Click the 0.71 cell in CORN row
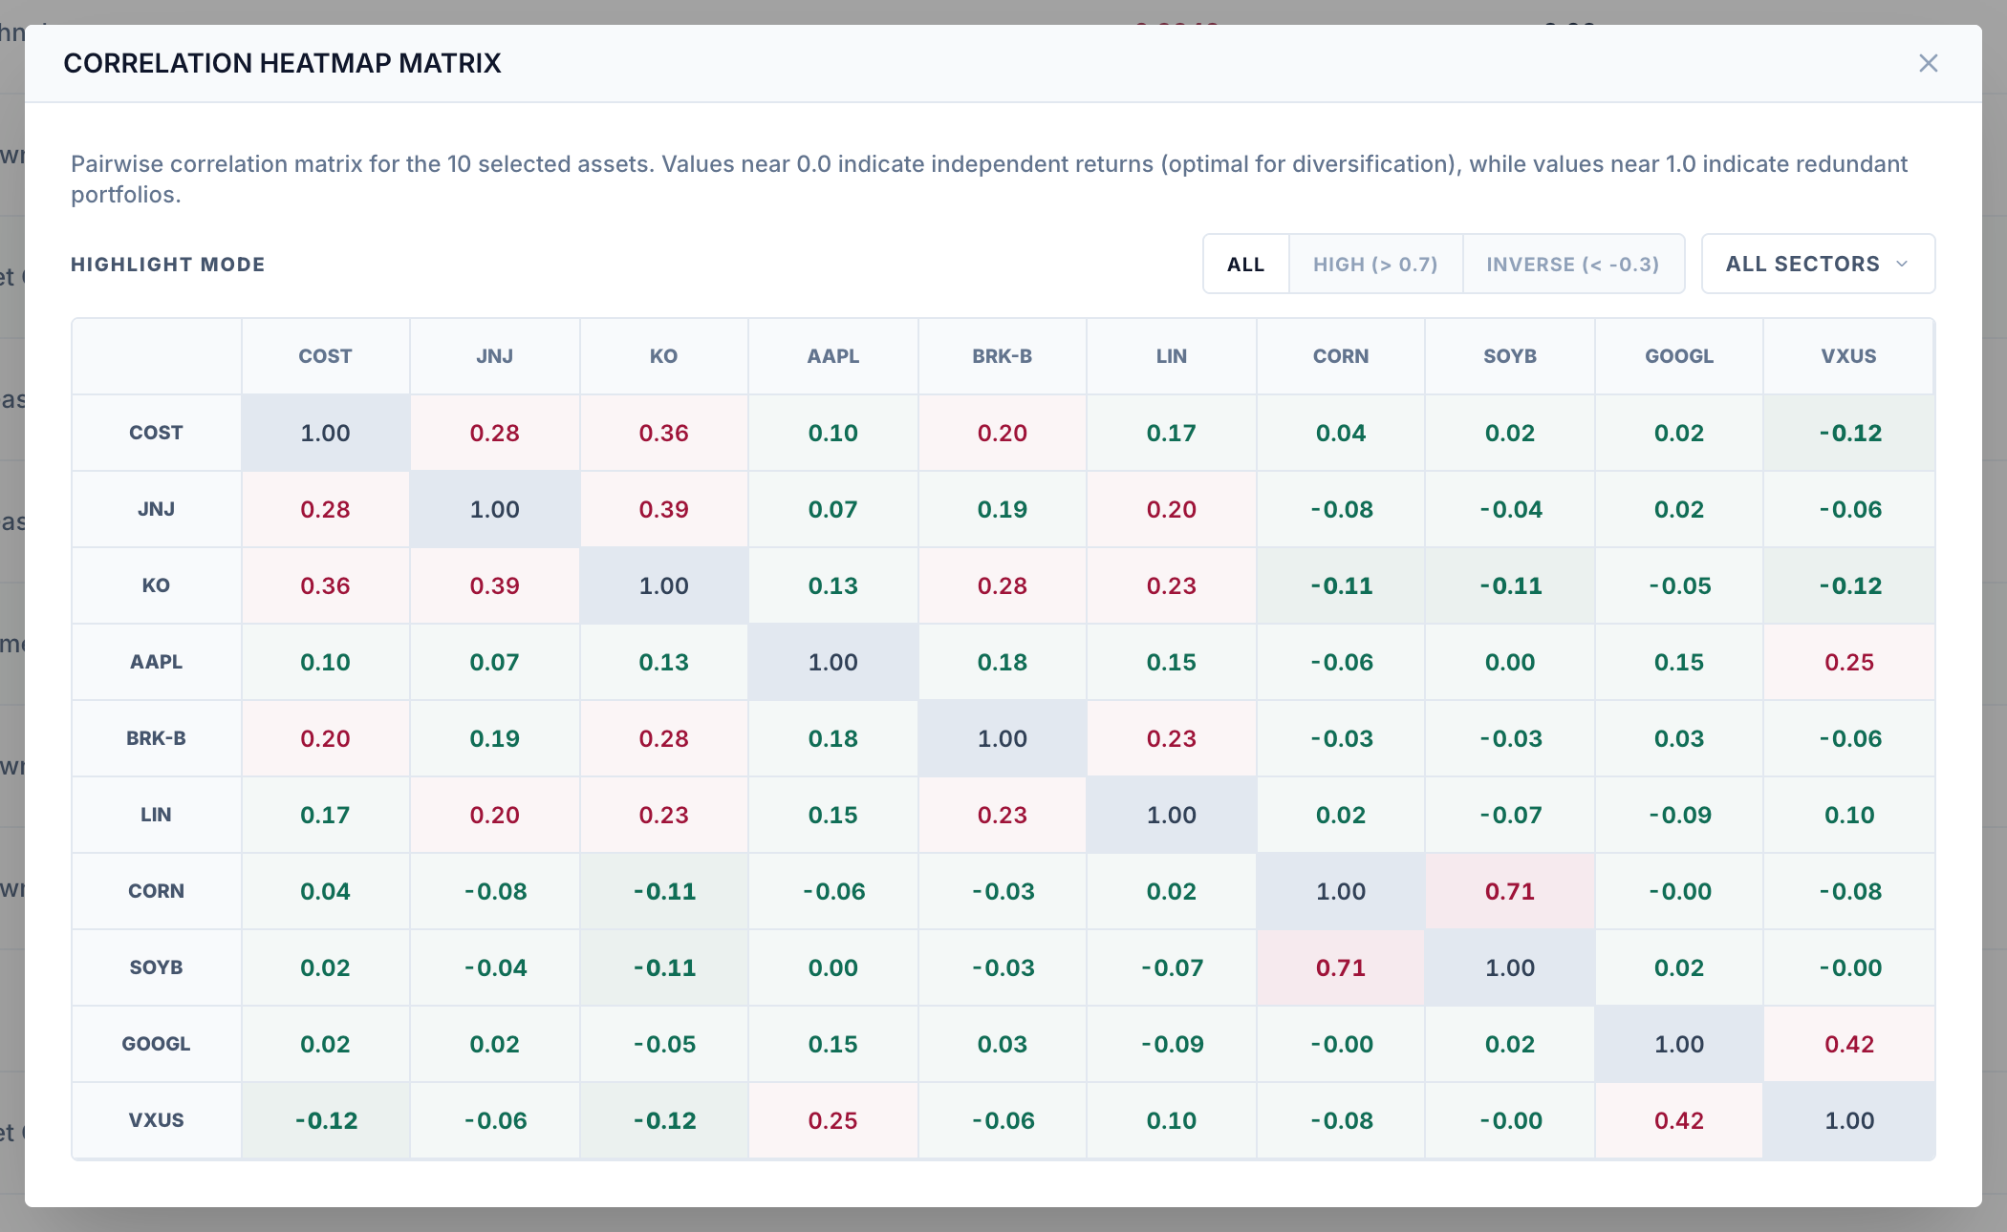Image resolution: width=2007 pixels, height=1232 pixels. [x=1509, y=891]
